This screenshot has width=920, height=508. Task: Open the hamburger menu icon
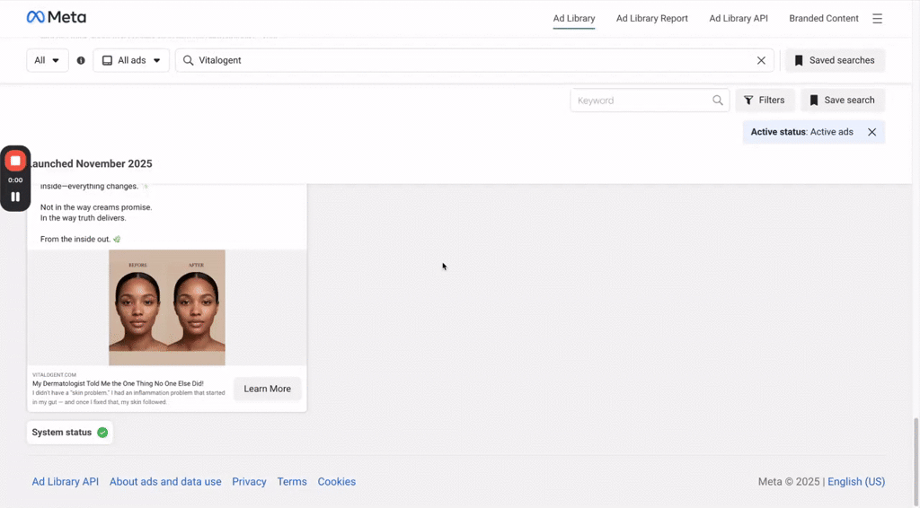(877, 19)
